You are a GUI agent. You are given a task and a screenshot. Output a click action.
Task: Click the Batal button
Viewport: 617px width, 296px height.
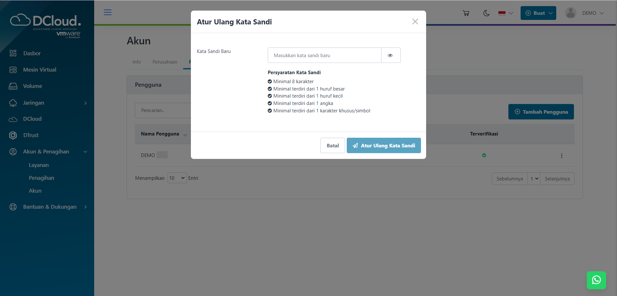(333, 145)
